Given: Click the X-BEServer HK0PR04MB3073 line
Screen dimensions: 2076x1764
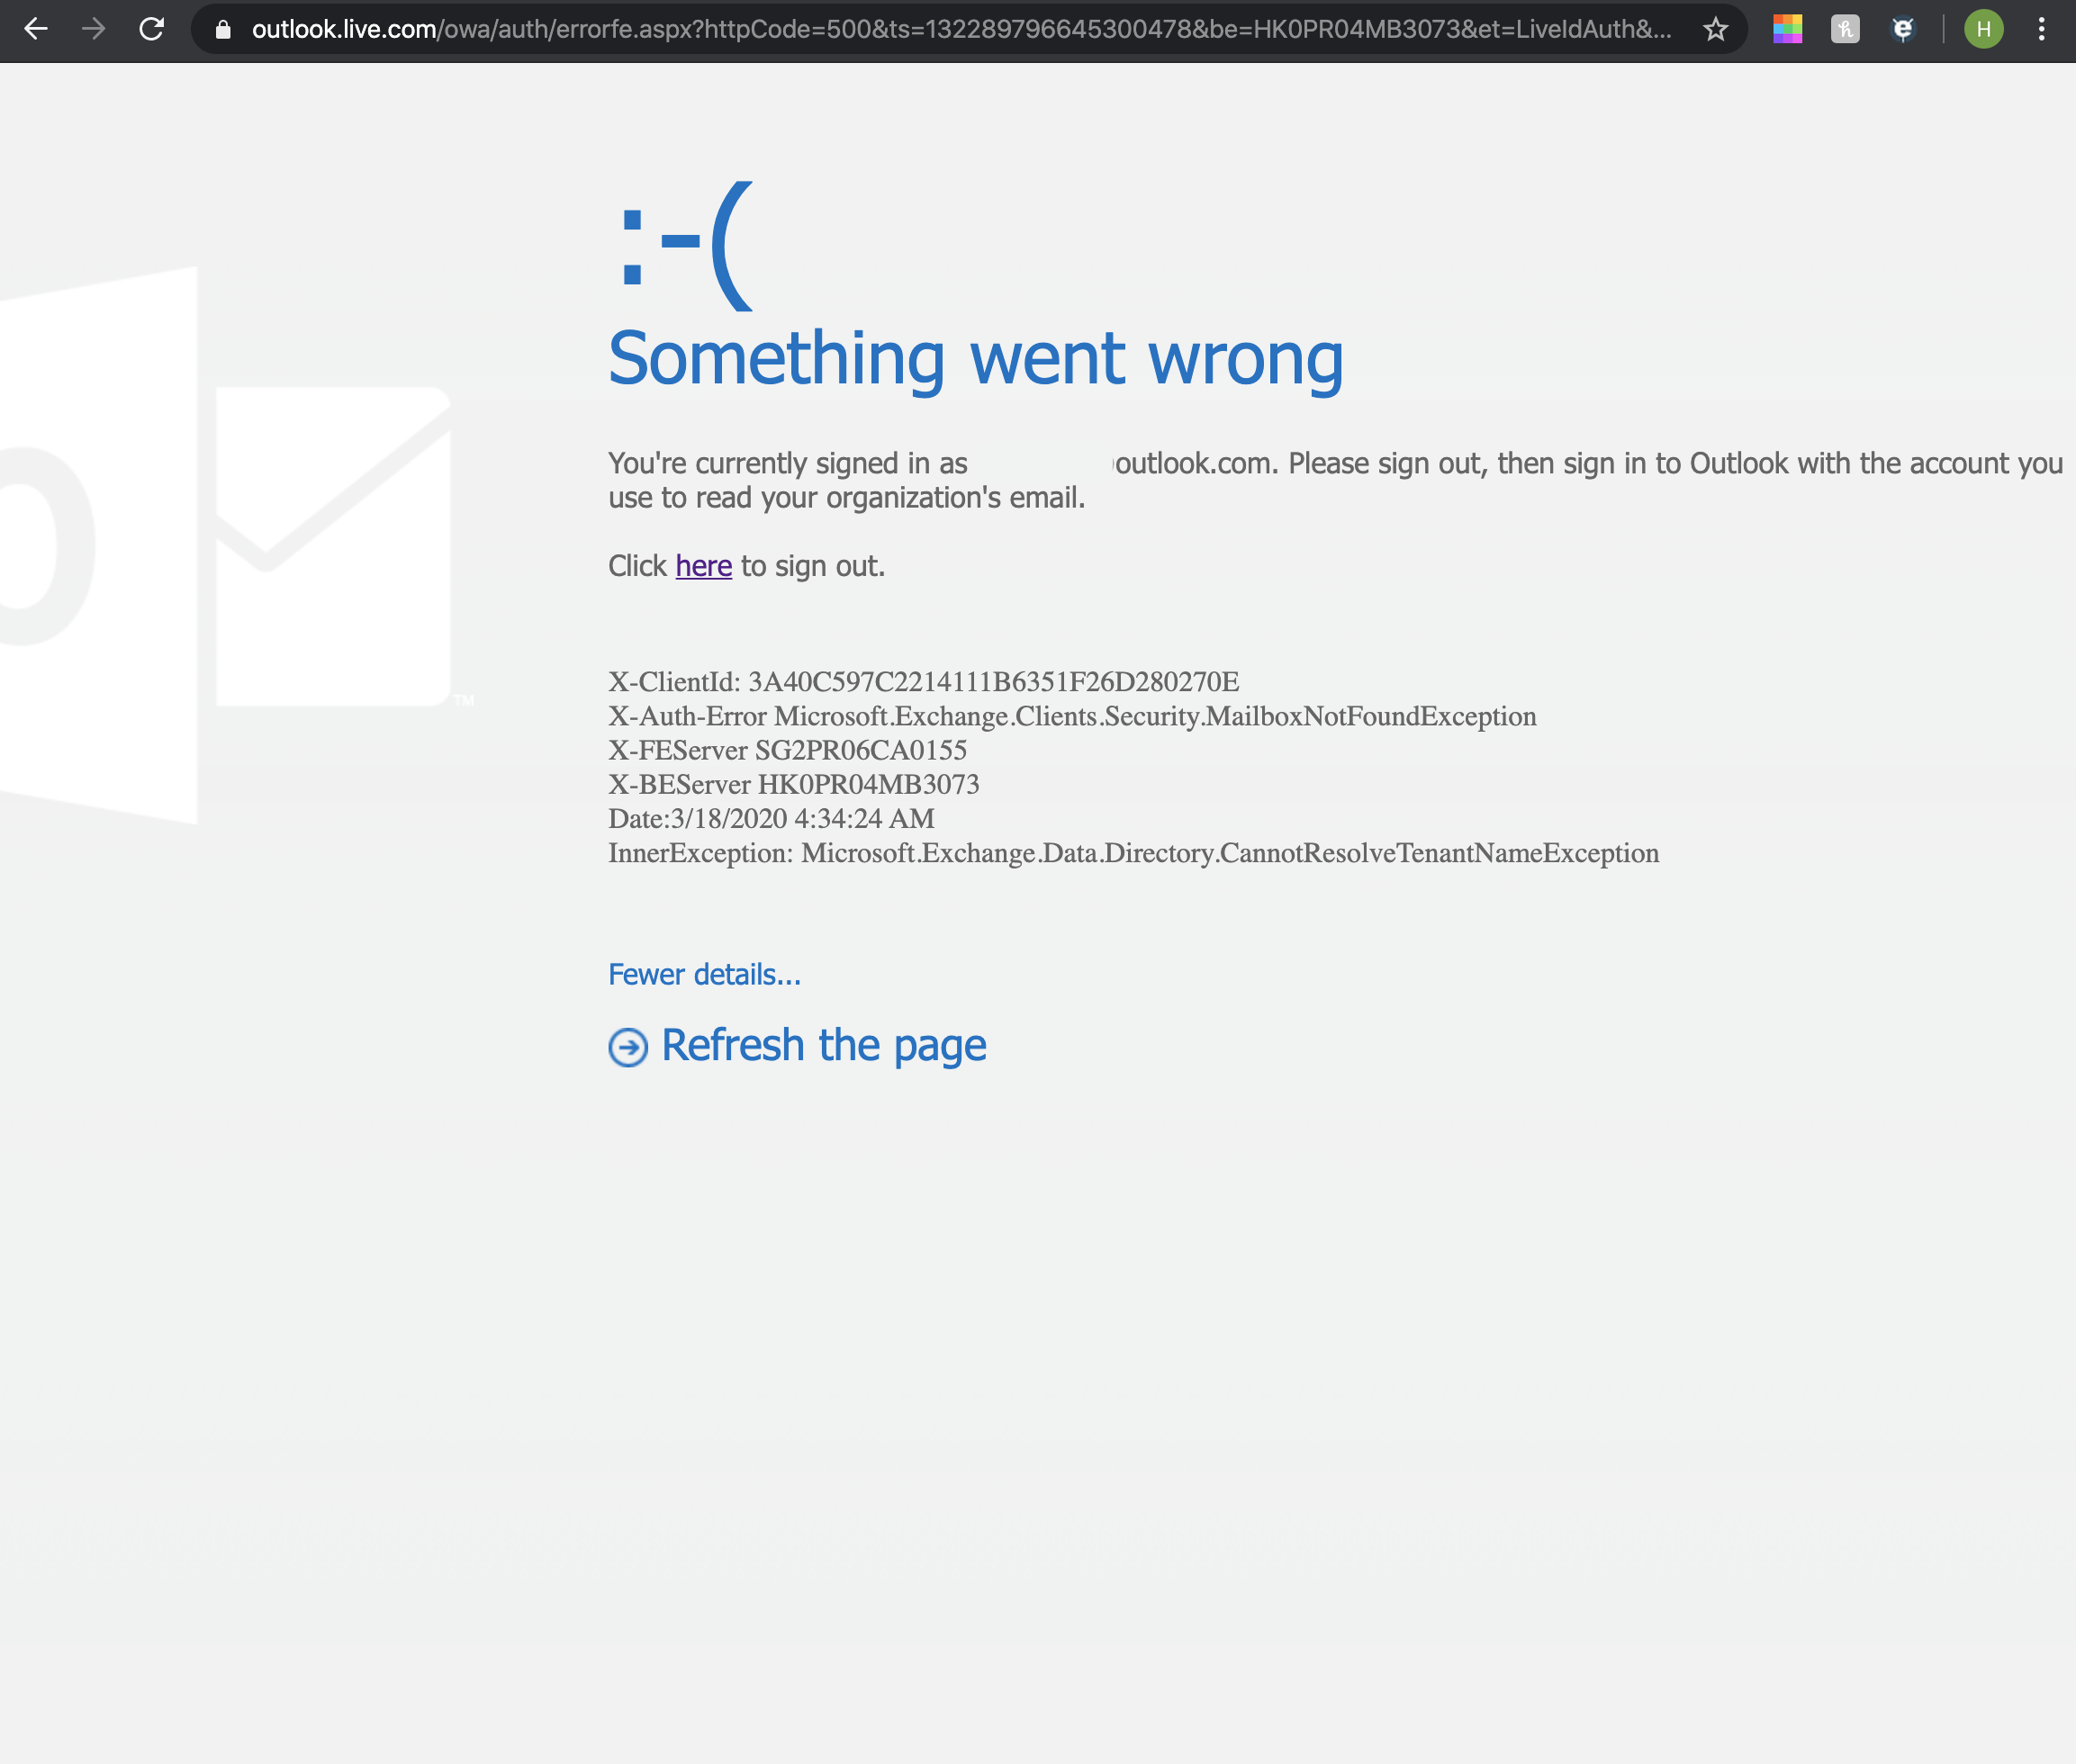Looking at the screenshot, I should [793, 784].
